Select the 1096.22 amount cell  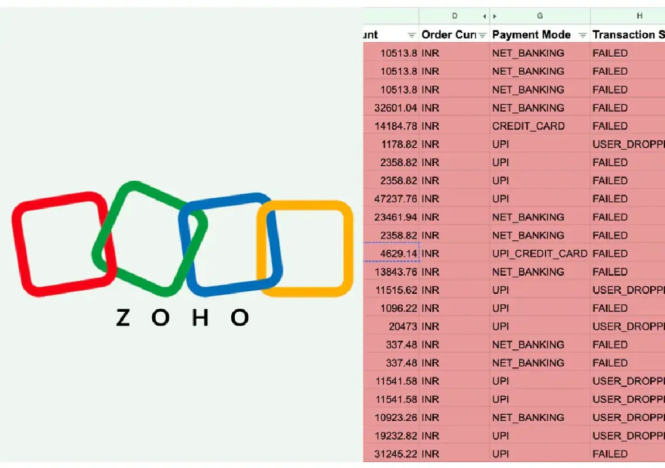point(391,308)
